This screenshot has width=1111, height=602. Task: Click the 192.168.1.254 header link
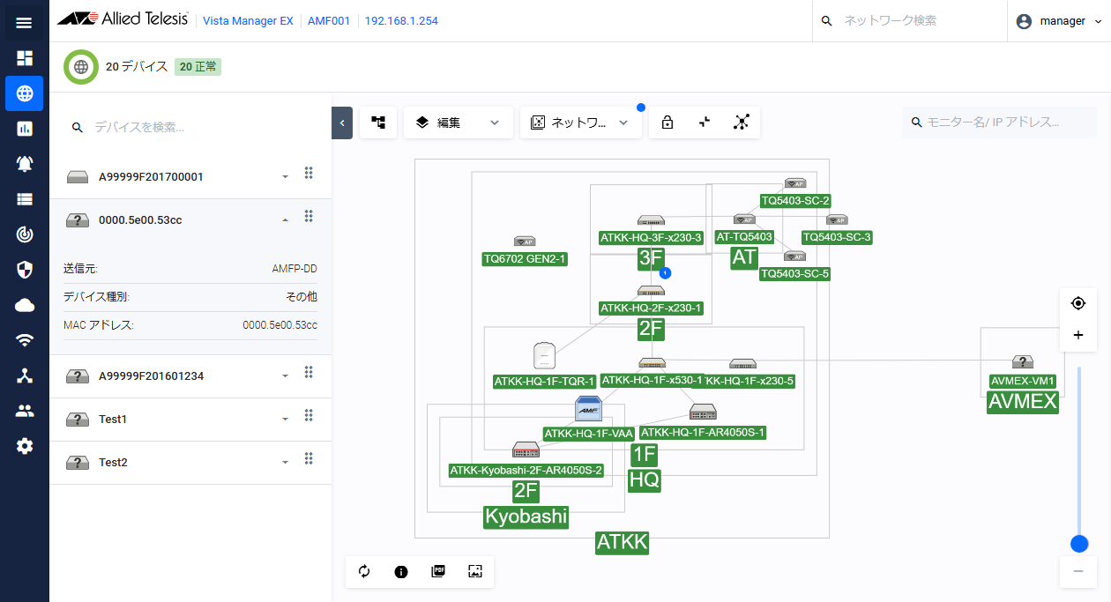point(401,21)
